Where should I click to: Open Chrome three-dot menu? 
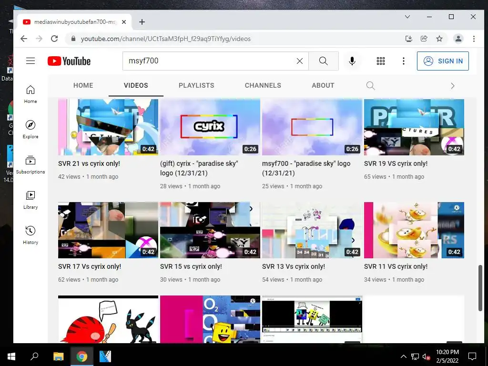point(474,39)
